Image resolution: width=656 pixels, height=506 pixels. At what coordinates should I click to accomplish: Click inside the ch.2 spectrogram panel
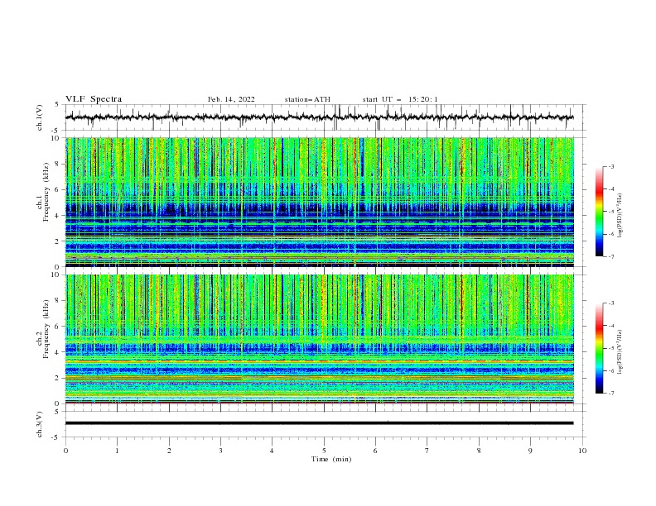tap(320, 339)
